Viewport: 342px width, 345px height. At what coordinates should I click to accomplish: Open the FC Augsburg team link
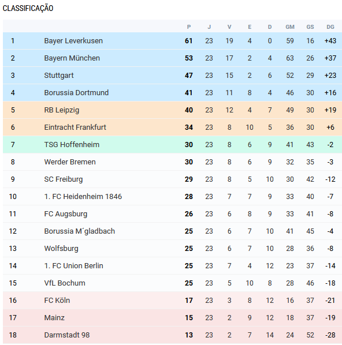click(66, 214)
